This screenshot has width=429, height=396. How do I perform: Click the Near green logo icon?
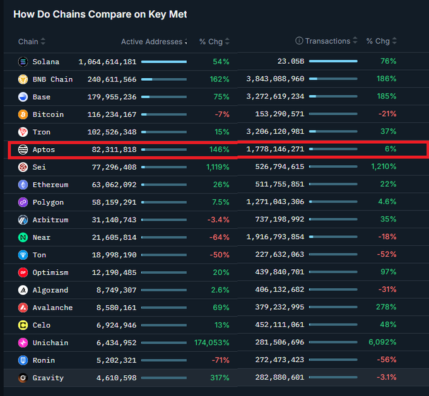[x=23, y=238]
